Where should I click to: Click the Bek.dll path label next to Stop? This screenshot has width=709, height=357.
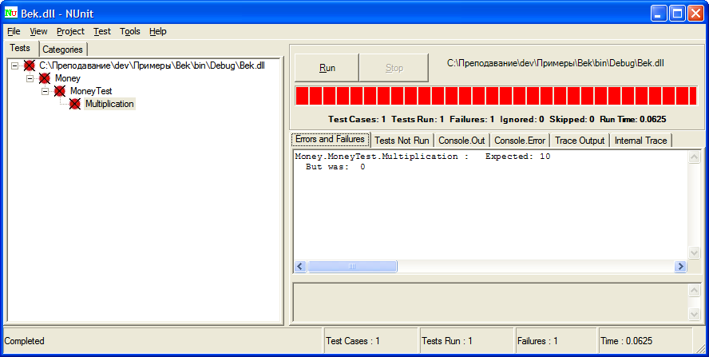(556, 63)
